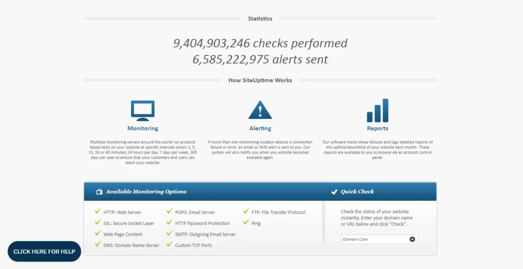Click the Quick Check instruction paragraph
This screenshot has width=523, height=269.
tap(377, 217)
